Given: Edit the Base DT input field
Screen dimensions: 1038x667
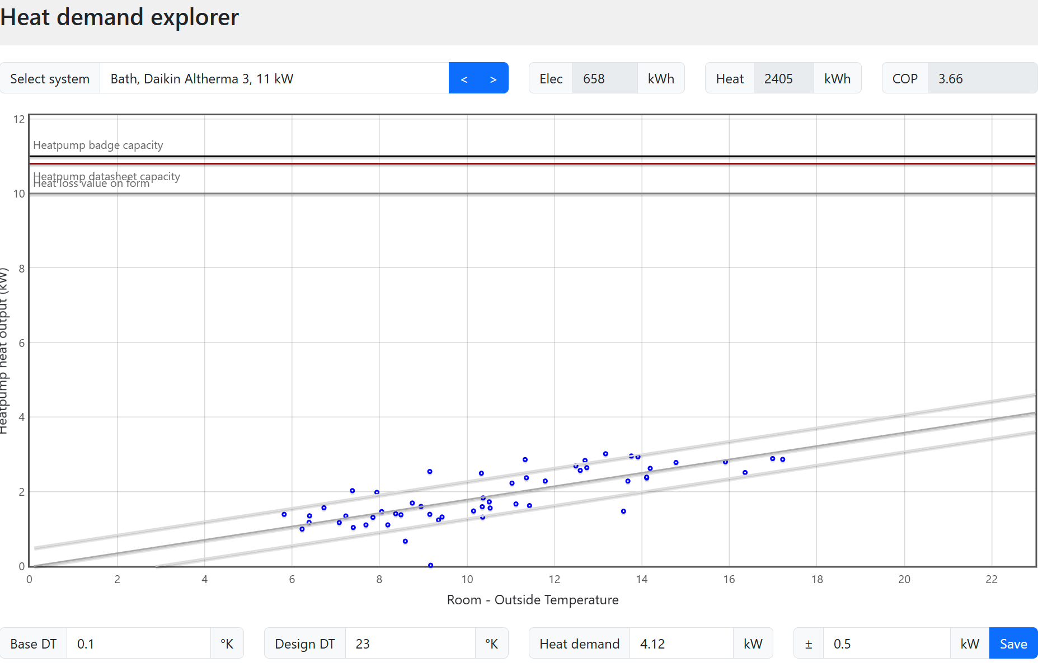Looking at the screenshot, I should coord(139,643).
